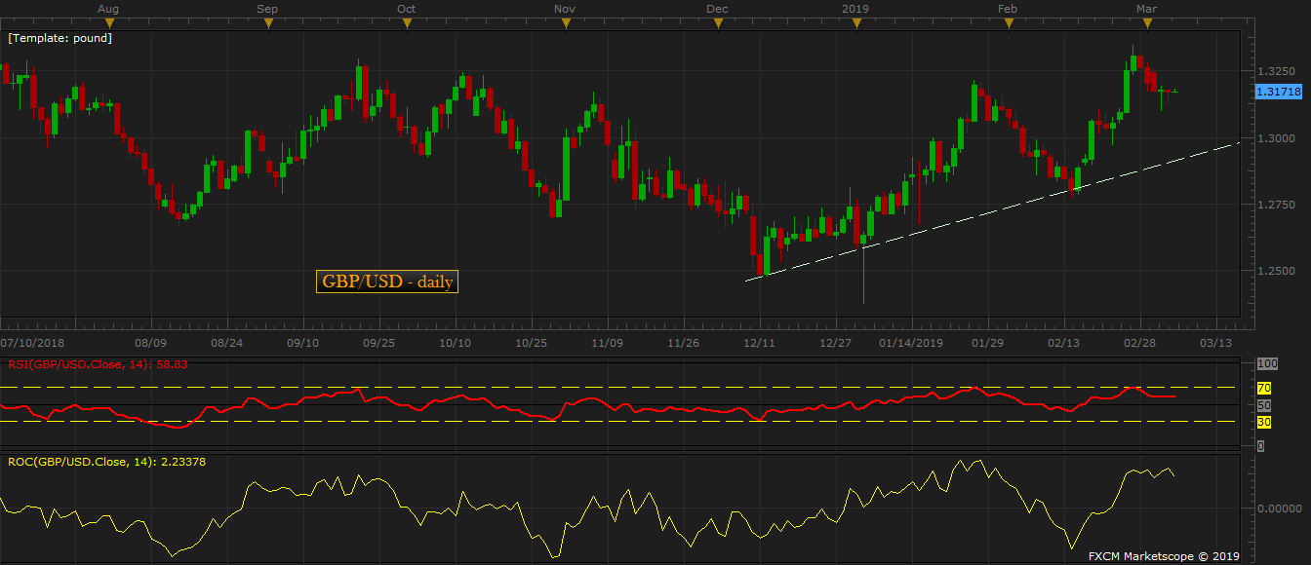
Task: Click the Nov month marker triangle
Action: (x=564, y=22)
